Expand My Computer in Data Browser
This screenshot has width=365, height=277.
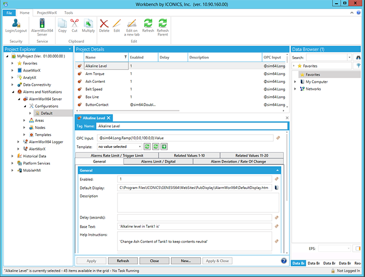click(296, 82)
